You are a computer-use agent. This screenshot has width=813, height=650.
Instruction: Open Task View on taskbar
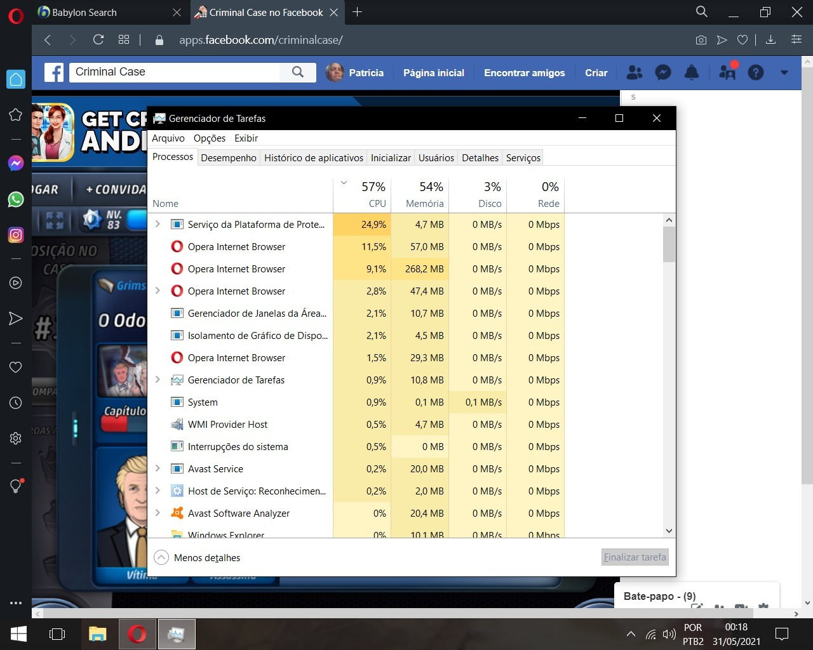[x=57, y=633]
